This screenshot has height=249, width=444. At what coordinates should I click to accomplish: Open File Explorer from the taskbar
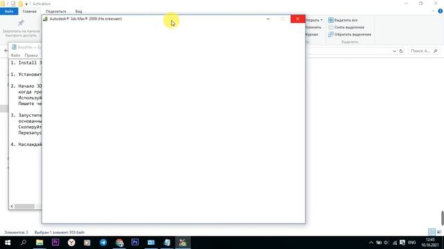click(x=40, y=243)
